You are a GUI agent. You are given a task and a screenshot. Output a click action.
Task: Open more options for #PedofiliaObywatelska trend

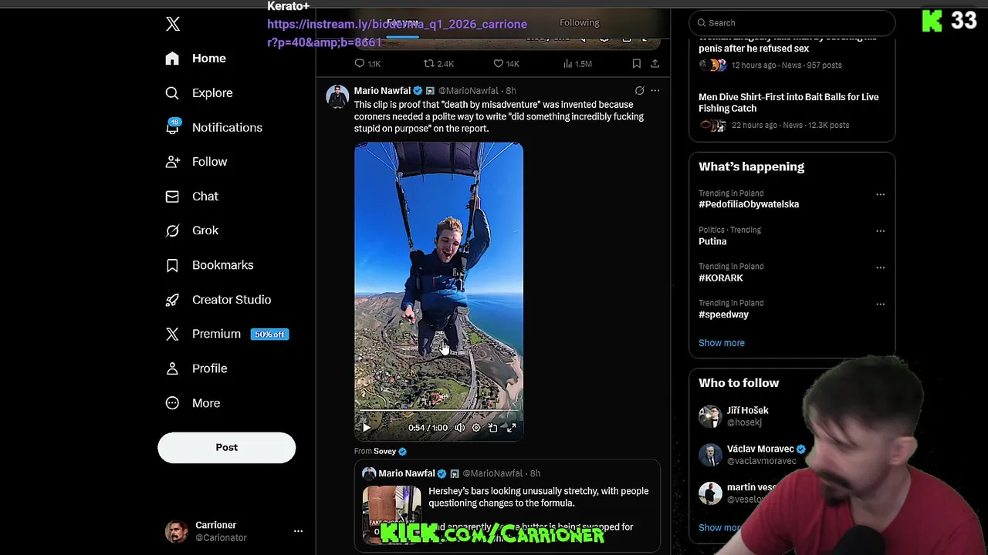coord(880,194)
